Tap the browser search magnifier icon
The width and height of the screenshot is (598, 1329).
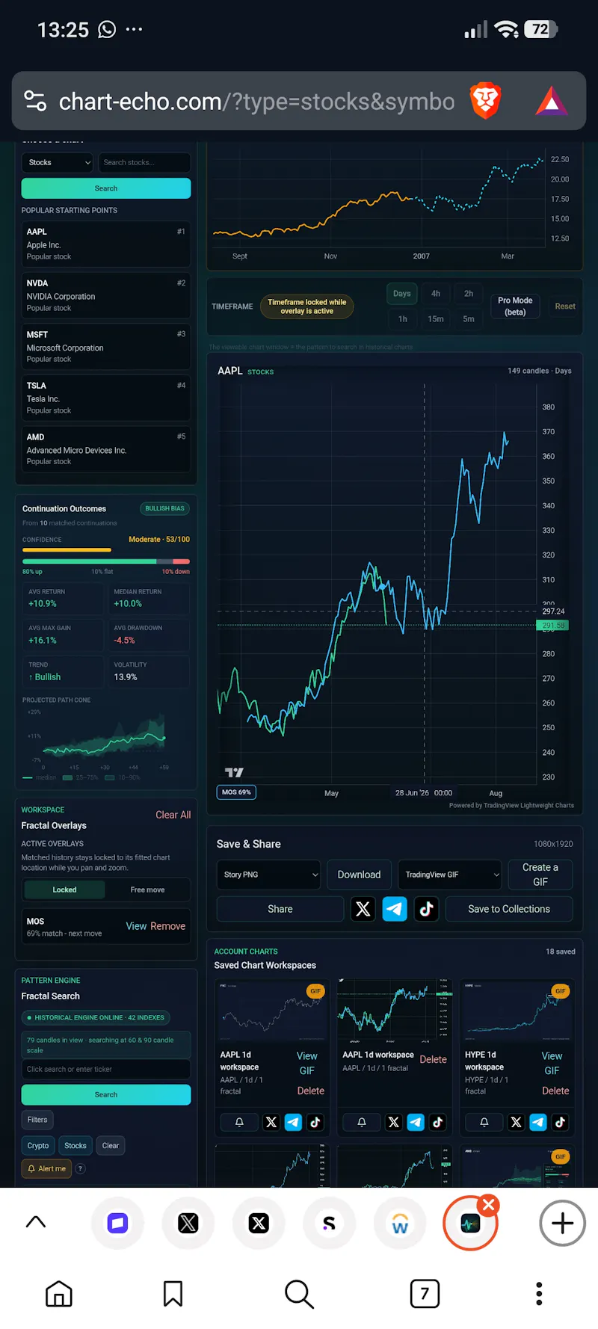pos(299,1294)
